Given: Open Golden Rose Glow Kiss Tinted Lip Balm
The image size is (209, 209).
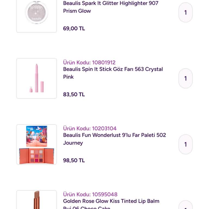Looking at the screenshot, I should 111,201.
